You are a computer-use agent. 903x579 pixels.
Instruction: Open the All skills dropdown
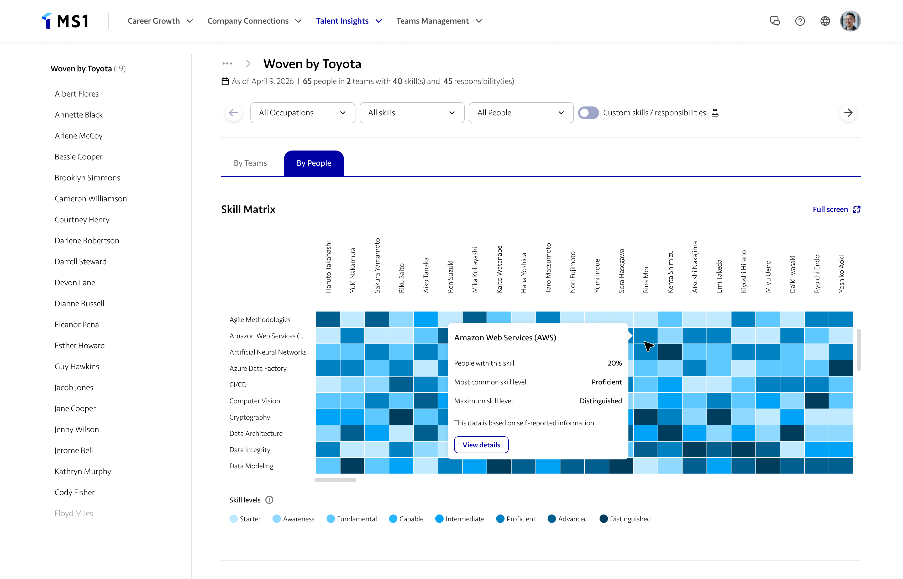(x=412, y=113)
